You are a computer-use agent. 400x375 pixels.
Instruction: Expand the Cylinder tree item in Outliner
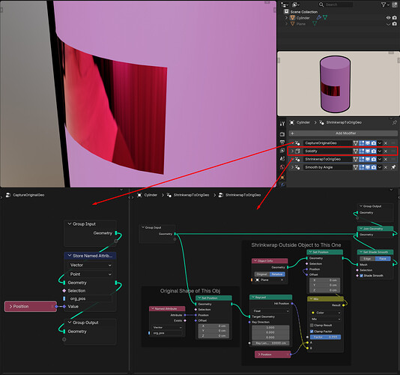(x=286, y=18)
